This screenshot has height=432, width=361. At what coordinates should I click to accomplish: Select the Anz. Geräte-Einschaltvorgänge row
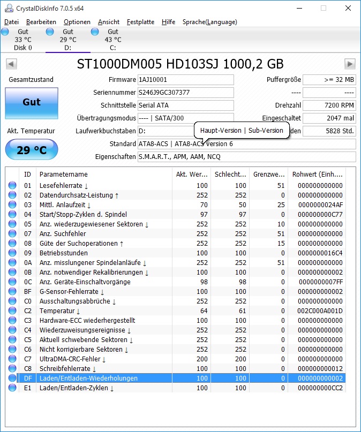[176, 282]
